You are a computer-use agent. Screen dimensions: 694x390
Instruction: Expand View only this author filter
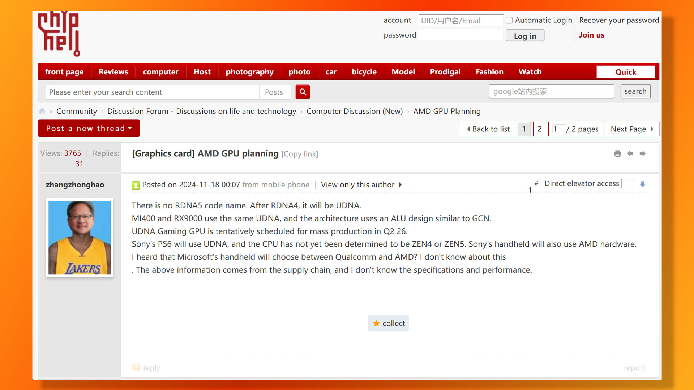(x=400, y=184)
